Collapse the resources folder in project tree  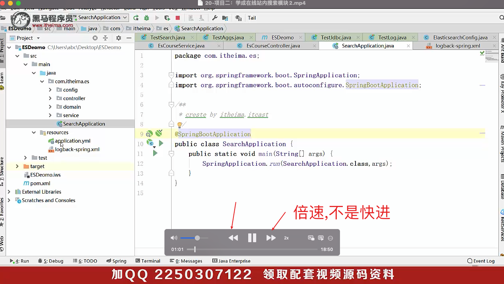pos(34,133)
